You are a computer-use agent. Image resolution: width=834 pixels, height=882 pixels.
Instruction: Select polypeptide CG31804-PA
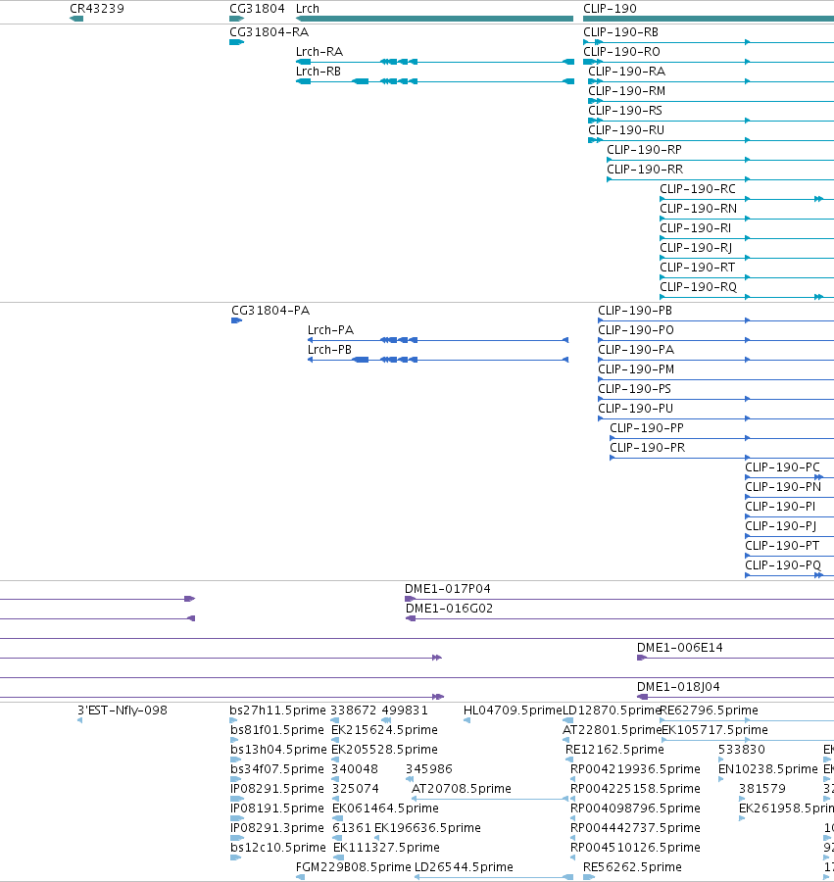point(270,311)
